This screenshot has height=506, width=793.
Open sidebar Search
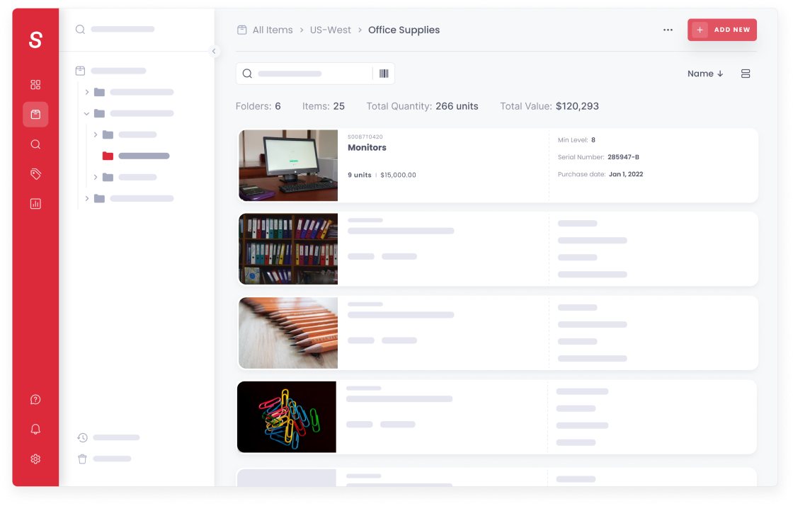[x=35, y=144]
